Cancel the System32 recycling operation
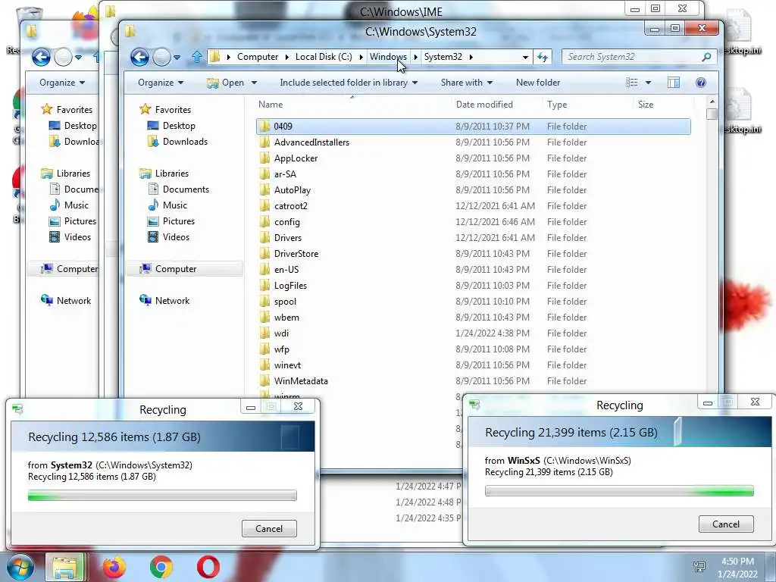Viewport: 776px width, 582px height. (x=269, y=528)
